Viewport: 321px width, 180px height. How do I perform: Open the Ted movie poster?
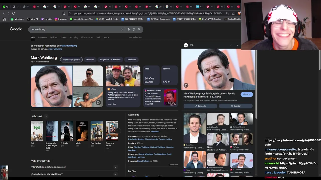37,131
